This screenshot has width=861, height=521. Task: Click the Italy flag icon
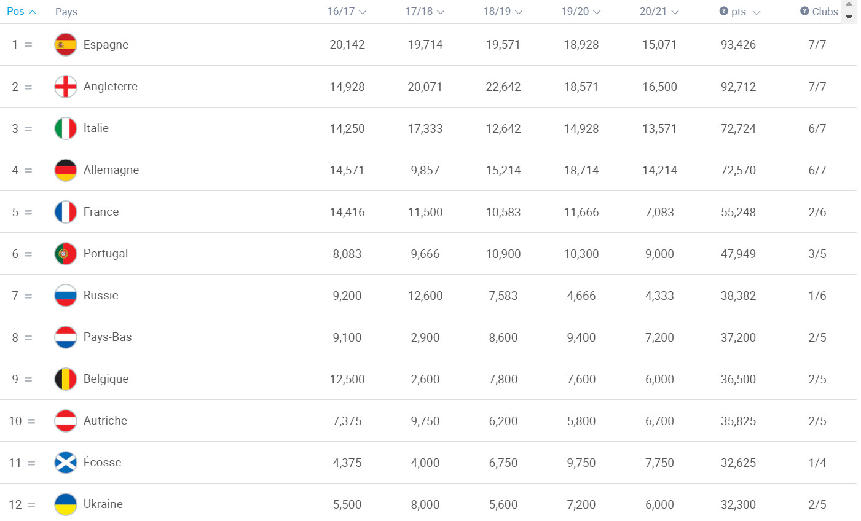tap(66, 128)
